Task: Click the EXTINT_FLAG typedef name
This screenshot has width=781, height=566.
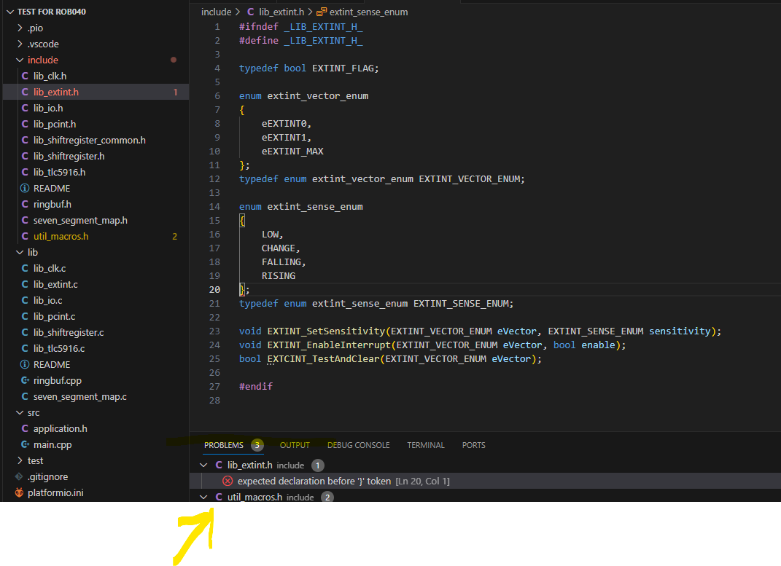Action: [x=343, y=68]
